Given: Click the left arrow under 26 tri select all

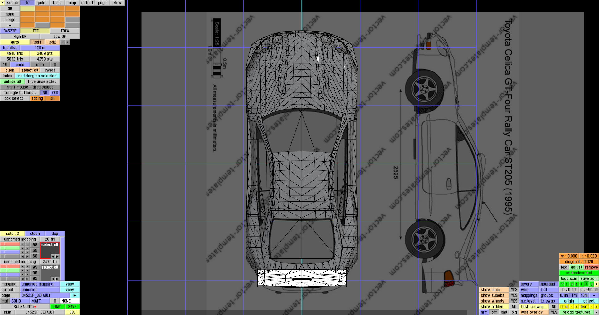Looking at the screenshot, I should click(x=53, y=256).
